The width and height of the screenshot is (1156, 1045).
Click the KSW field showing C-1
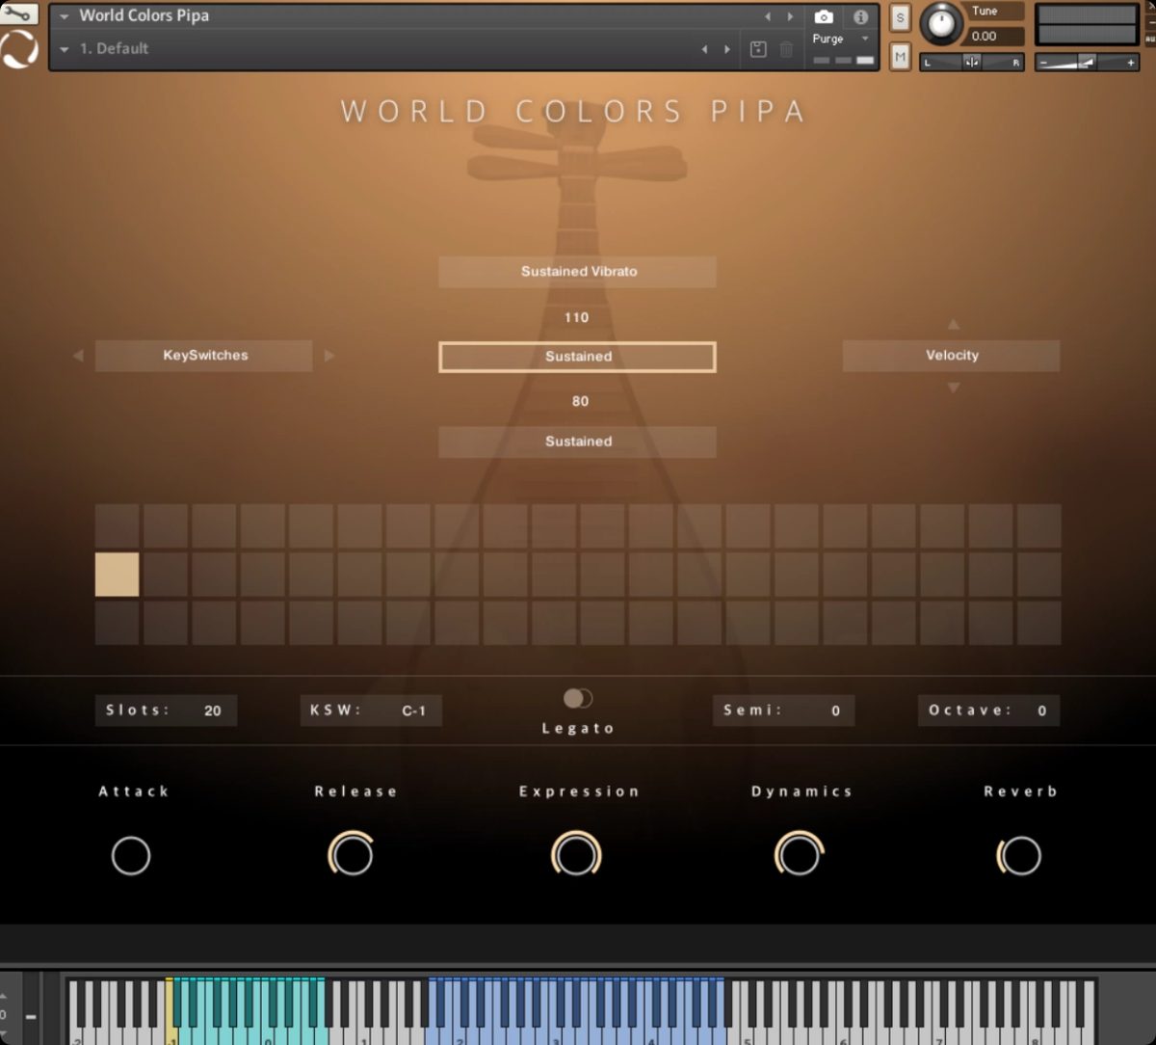(371, 710)
